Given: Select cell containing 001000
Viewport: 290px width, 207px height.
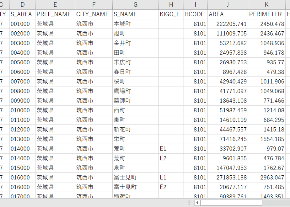Looking at the screenshot, I should (22, 24).
